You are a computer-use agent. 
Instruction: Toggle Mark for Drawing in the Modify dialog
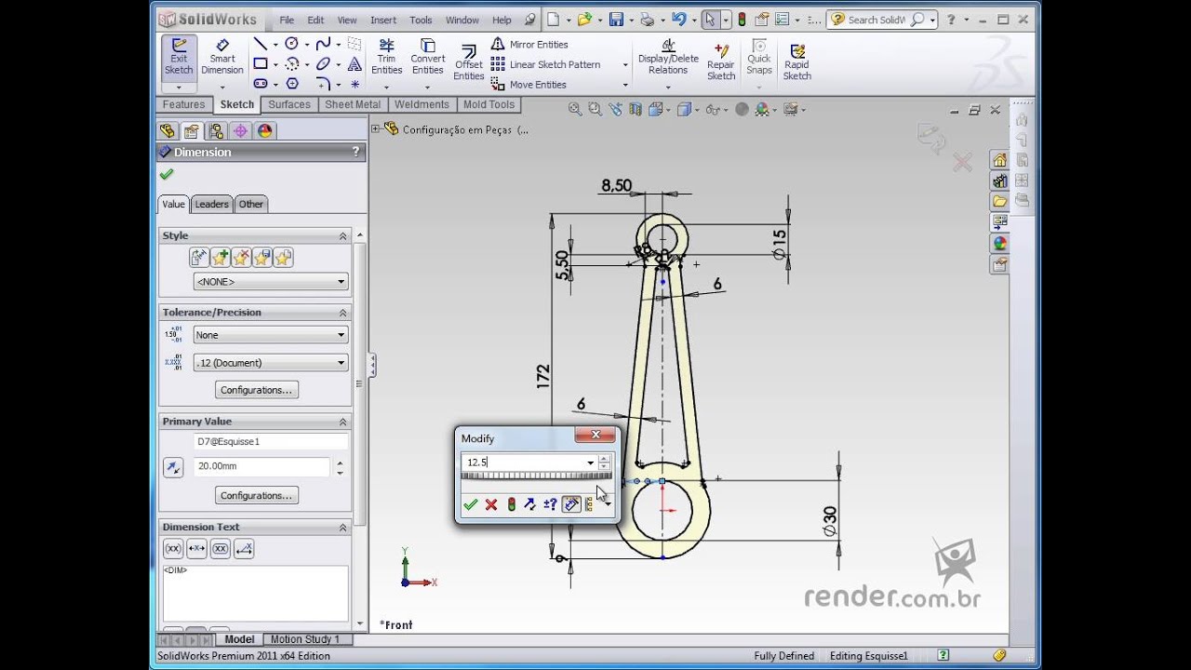click(x=571, y=504)
